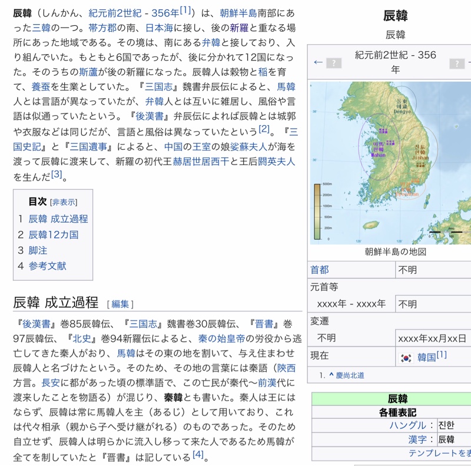This screenshot has width=471, height=466.
Task: Open the 漢字 link in 各種表記 box
Action: [x=417, y=440]
